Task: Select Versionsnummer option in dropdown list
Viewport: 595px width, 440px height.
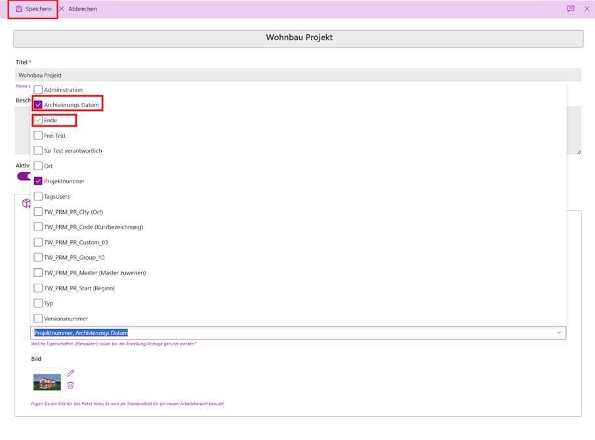Action: click(66, 319)
